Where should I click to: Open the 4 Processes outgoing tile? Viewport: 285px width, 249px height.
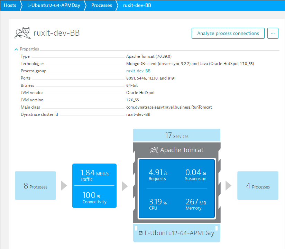(258, 186)
